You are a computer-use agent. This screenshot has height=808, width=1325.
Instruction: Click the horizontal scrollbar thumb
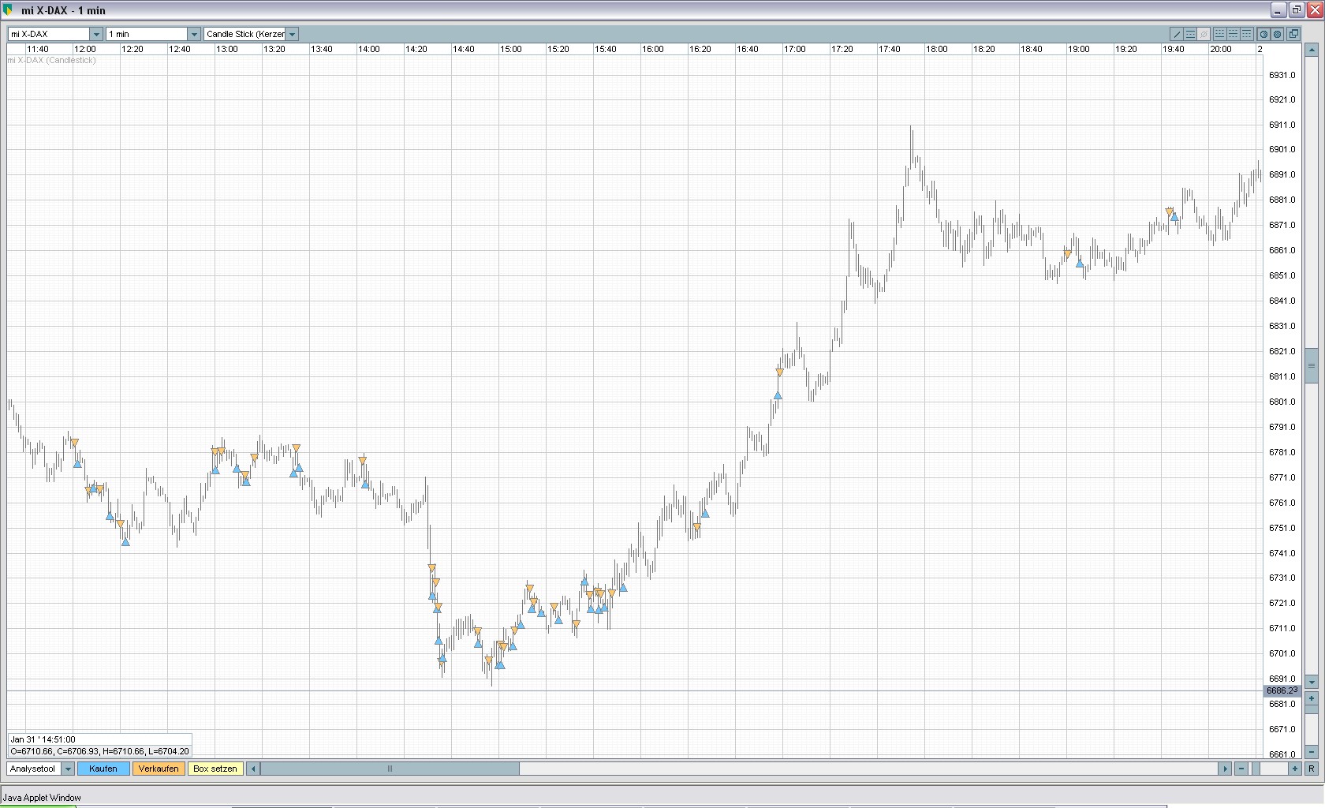[x=390, y=769]
